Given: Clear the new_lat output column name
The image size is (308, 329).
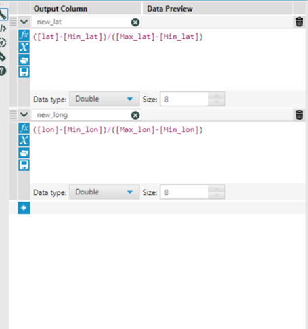Looking at the screenshot, I should pyautogui.click(x=135, y=22).
